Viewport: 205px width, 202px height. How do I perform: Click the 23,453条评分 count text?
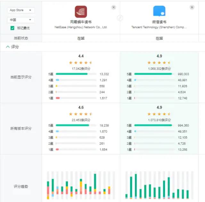pyautogui.click(x=81, y=120)
